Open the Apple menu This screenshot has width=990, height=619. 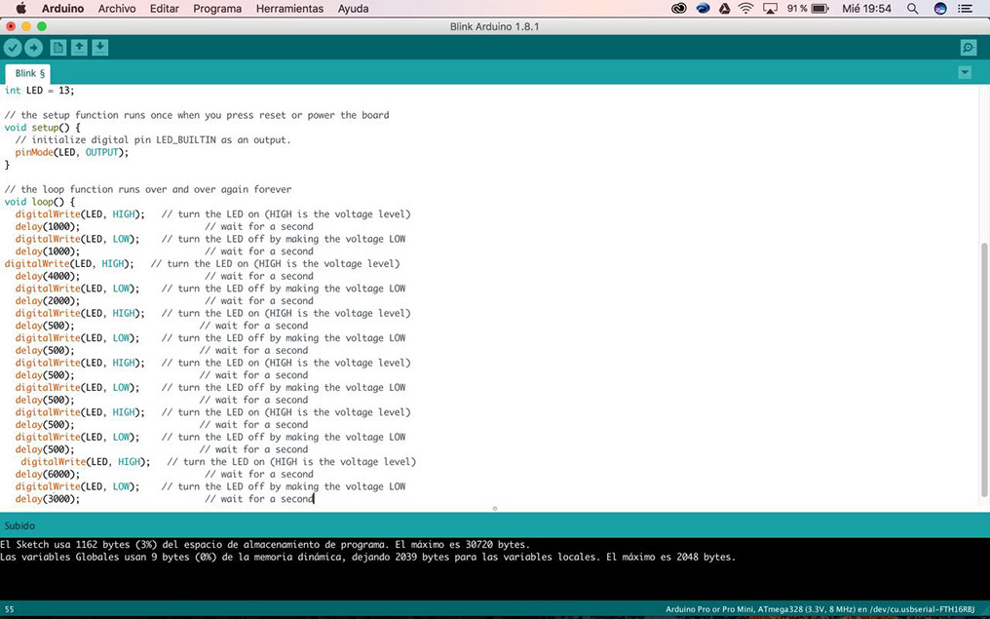[x=20, y=8]
